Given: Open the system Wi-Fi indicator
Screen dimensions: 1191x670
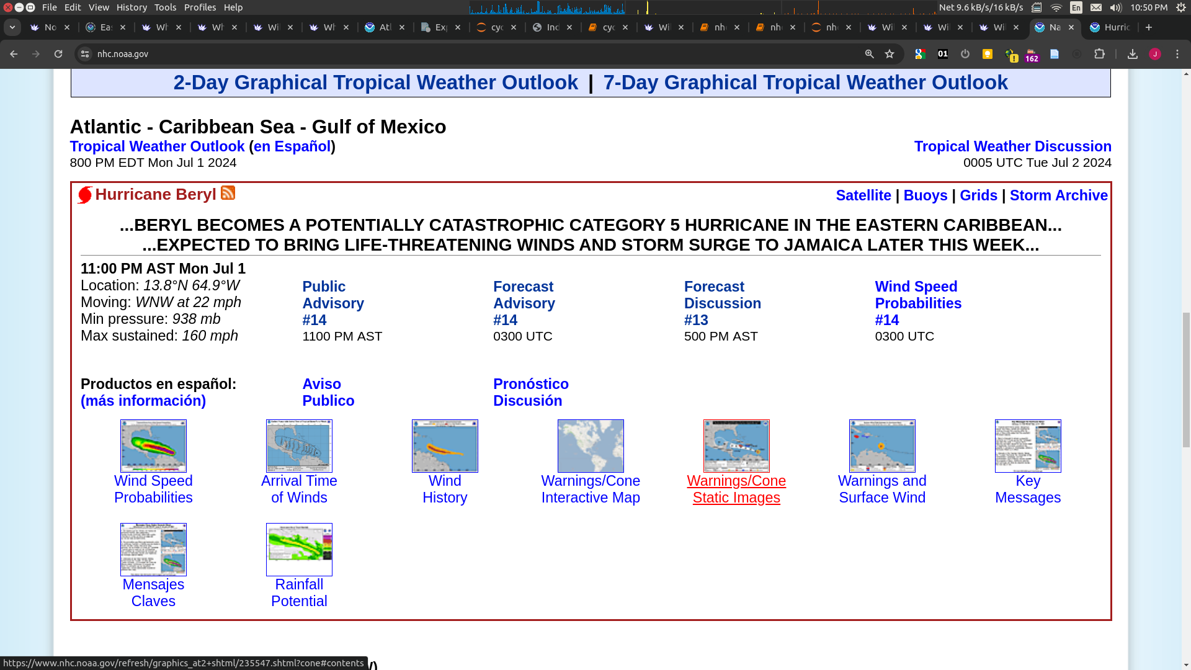Looking at the screenshot, I should pos(1056,7).
